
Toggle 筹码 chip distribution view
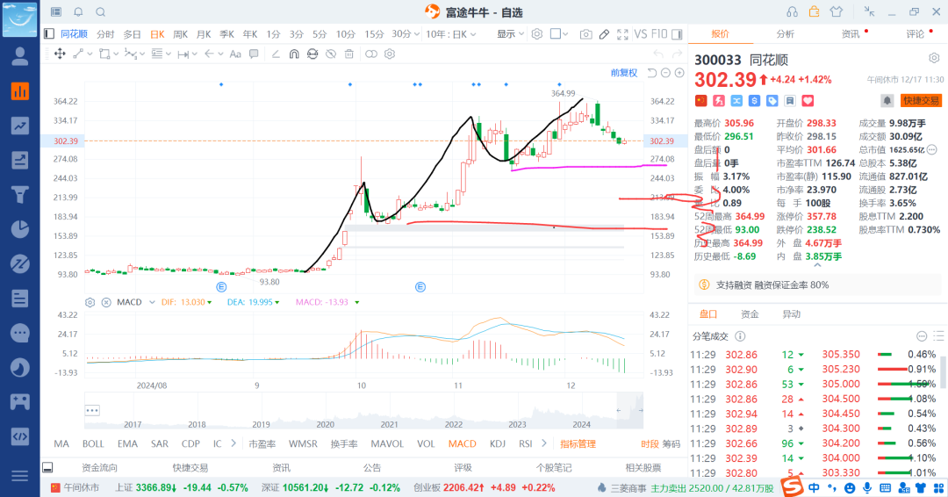(671, 443)
